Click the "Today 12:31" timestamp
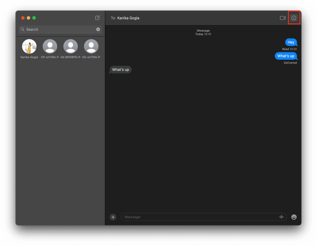This screenshot has height=246, width=317. [203, 34]
